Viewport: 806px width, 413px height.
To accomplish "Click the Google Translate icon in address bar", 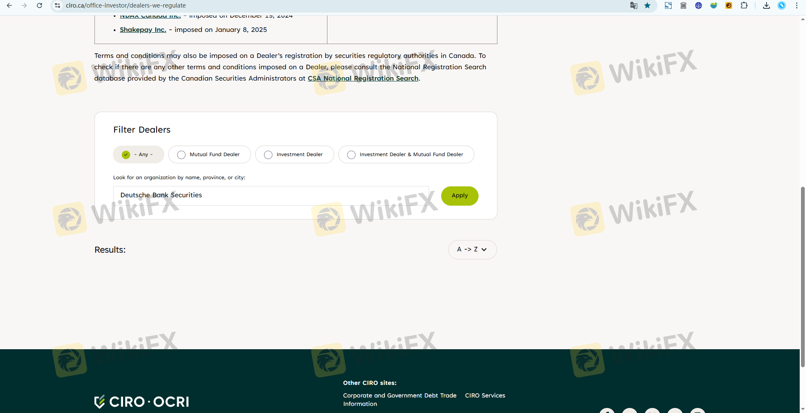I will (633, 5).
